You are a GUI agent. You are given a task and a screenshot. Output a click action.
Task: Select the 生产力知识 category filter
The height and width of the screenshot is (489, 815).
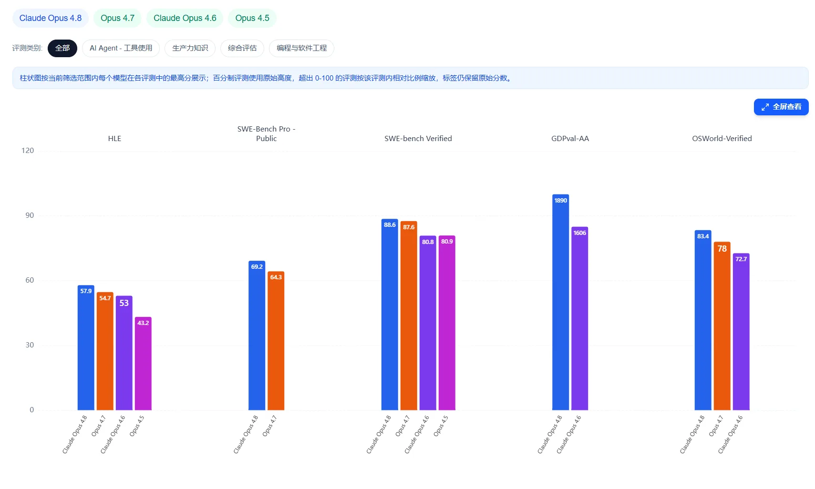pyautogui.click(x=190, y=48)
